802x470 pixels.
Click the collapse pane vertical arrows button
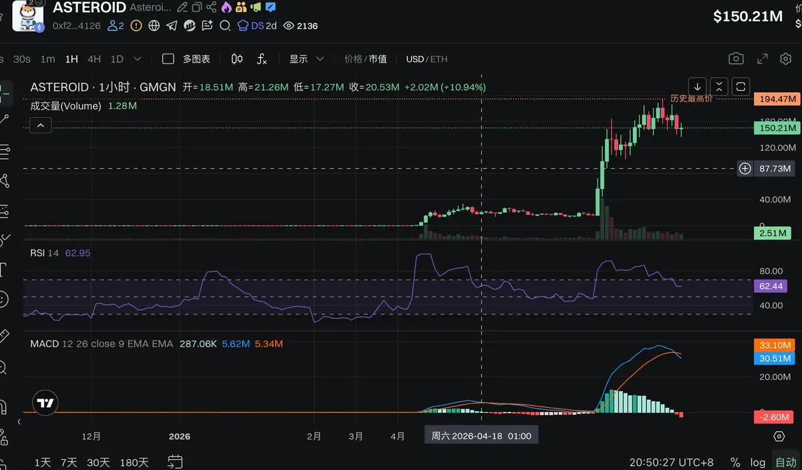tap(719, 86)
